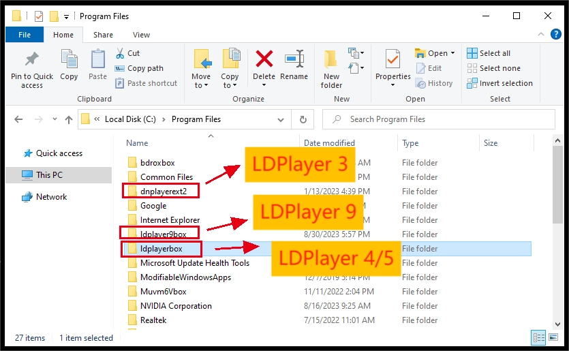Click Program Files breadcrumb

(196, 119)
